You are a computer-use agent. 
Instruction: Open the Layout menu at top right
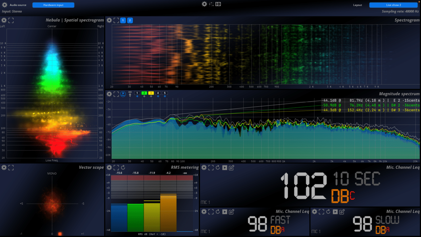click(x=358, y=5)
